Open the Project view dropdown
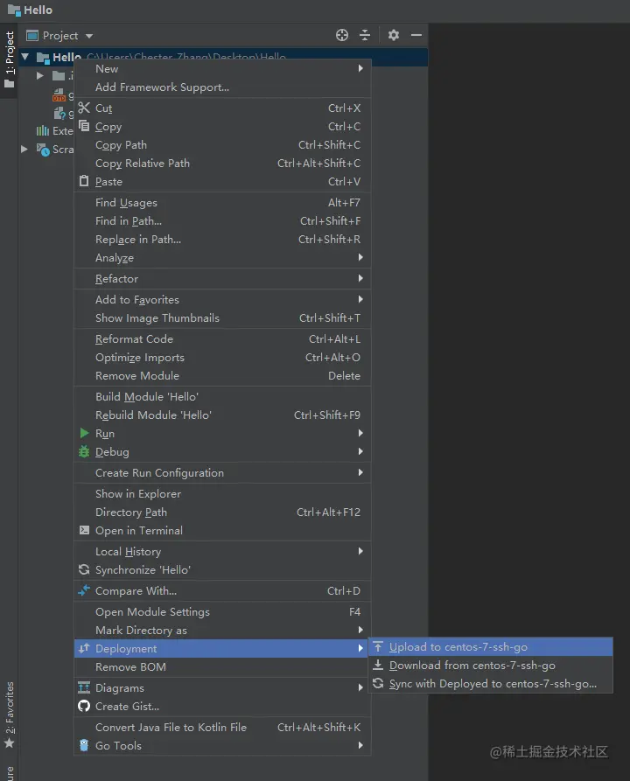Viewport: 630px width, 781px height. pyautogui.click(x=89, y=36)
